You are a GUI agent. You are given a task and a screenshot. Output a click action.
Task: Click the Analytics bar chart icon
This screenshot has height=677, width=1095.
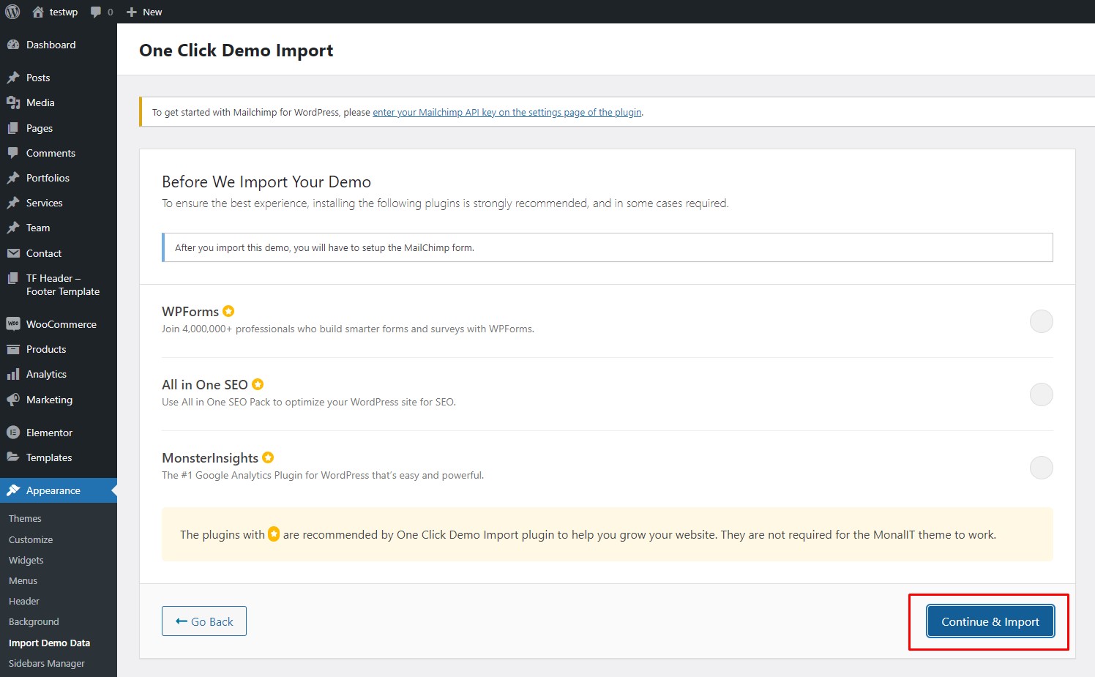[x=13, y=374]
